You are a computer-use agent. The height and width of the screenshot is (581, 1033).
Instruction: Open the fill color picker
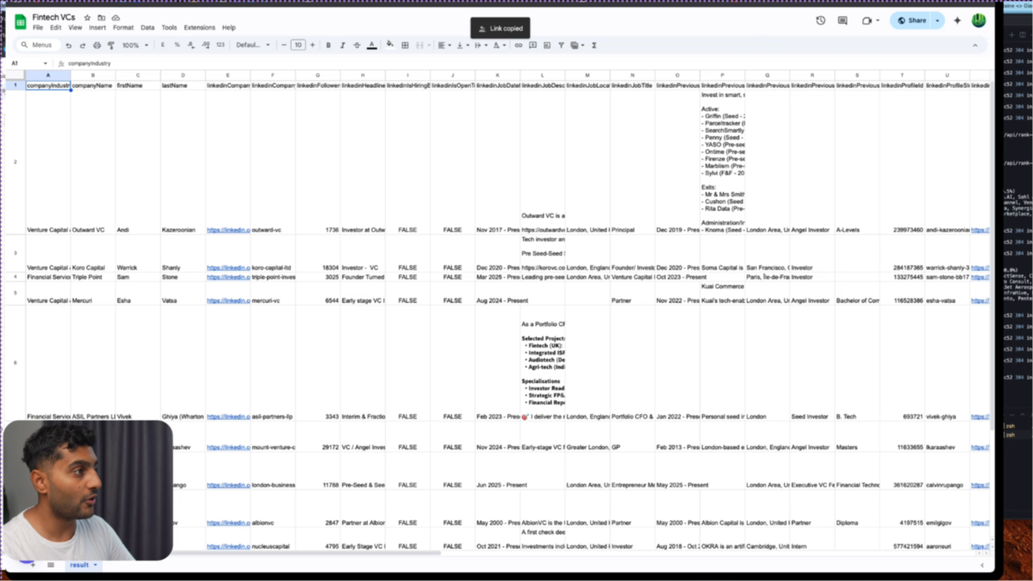tap(390, 46)
